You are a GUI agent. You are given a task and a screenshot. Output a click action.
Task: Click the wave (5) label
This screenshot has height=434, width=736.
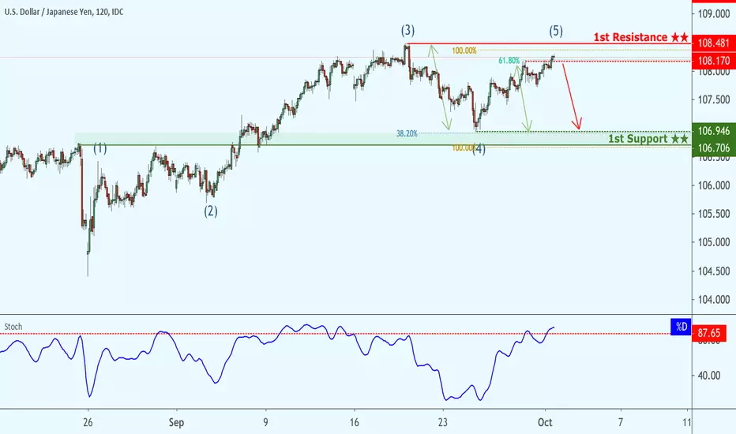pos(556,31)
